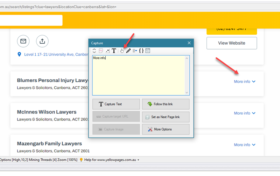This screenshot has width=280, height=176.
Task: Click the expand/collapse arrows icon in Capture toolbar
Action: (x=94, y=51)
